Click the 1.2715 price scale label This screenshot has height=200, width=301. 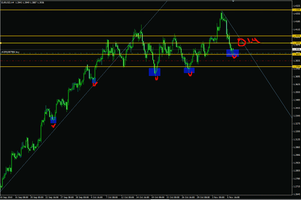[x=297, y=187]
